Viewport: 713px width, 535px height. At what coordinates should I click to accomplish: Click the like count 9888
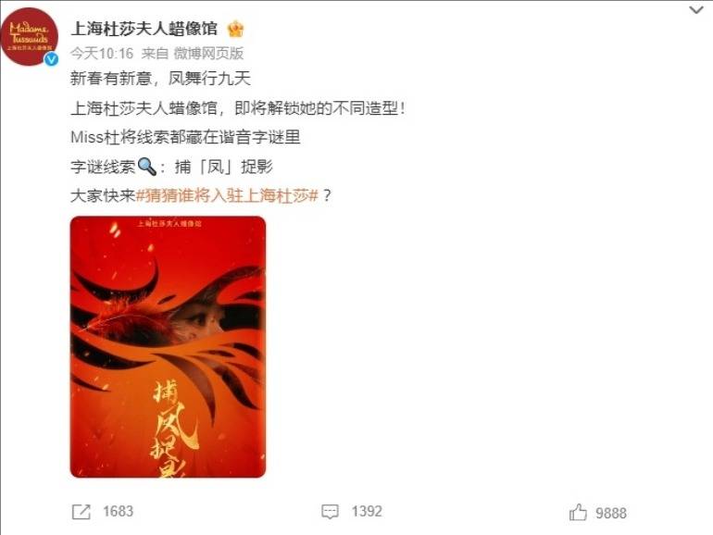pyautogui.click(x=611, y=513)
